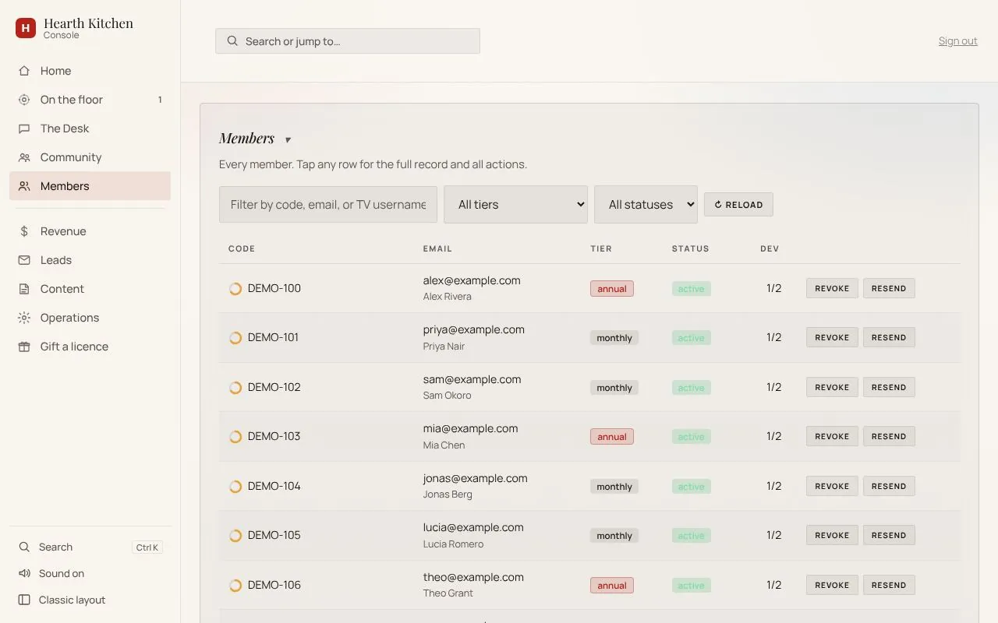This screenshot has width=998, height=623.
Task: Revoke the DEMO-100 membership
Action: click(x=832, y=288)
